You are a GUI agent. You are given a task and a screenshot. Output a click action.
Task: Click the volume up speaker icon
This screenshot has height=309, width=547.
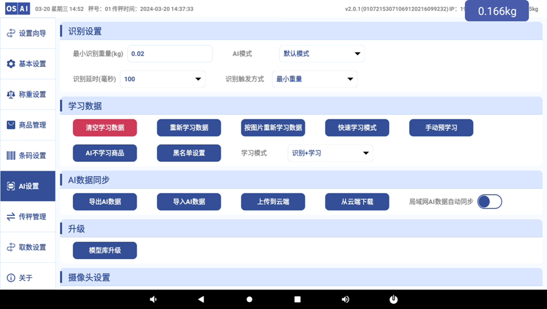345,300
